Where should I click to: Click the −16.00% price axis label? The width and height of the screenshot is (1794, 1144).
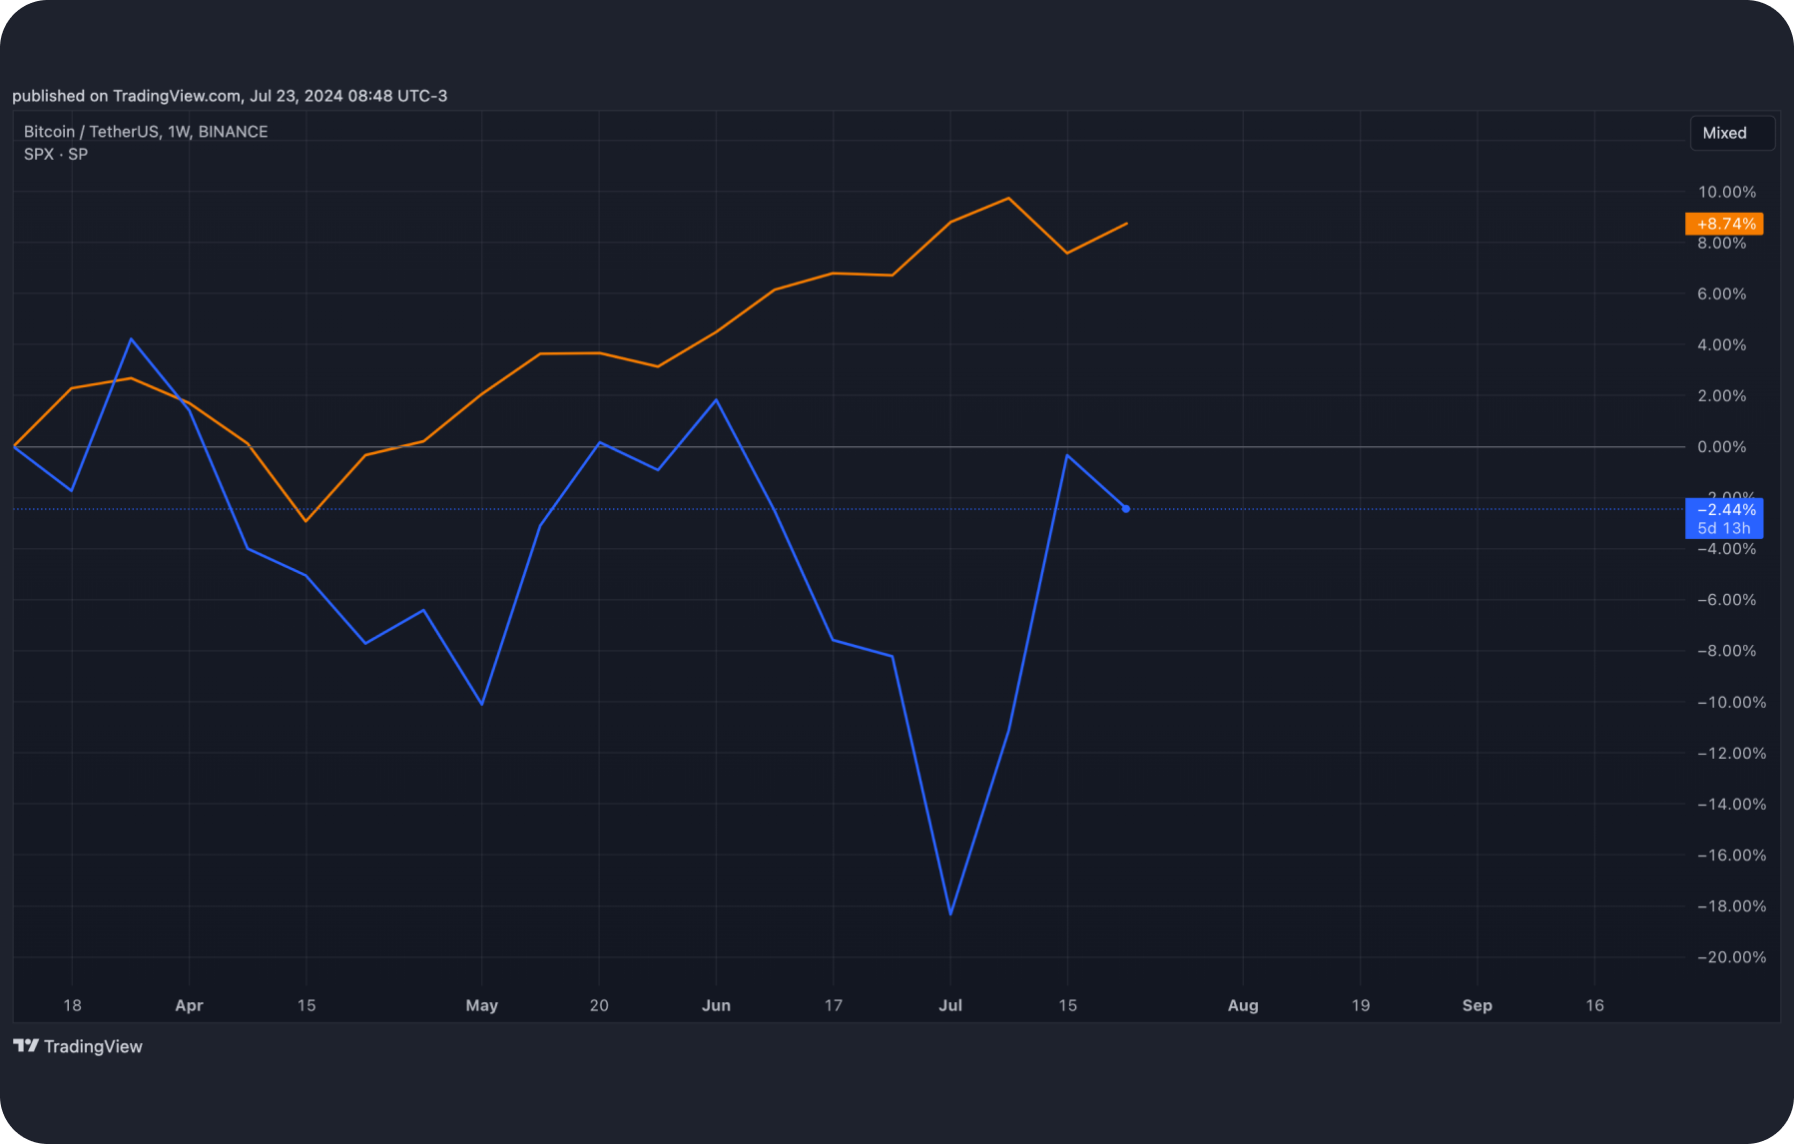(x=1732, y=855)
